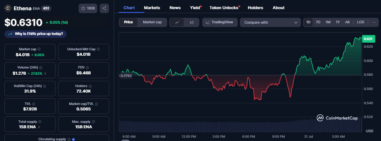Click the Holders info icon
This screenshot has width=381, height=141.
(90, 86)
